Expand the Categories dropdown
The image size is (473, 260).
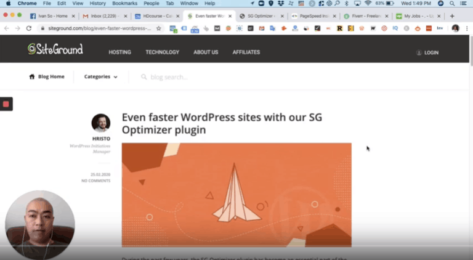click(100, 77)
